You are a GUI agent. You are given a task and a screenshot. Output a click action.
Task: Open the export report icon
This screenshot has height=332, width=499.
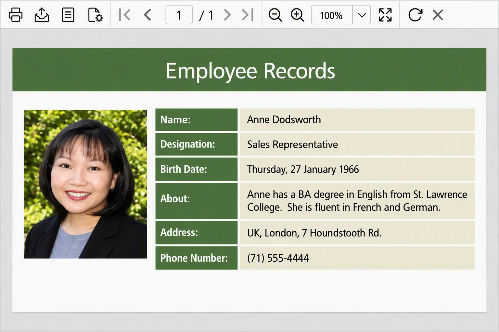tap(42, 15)
